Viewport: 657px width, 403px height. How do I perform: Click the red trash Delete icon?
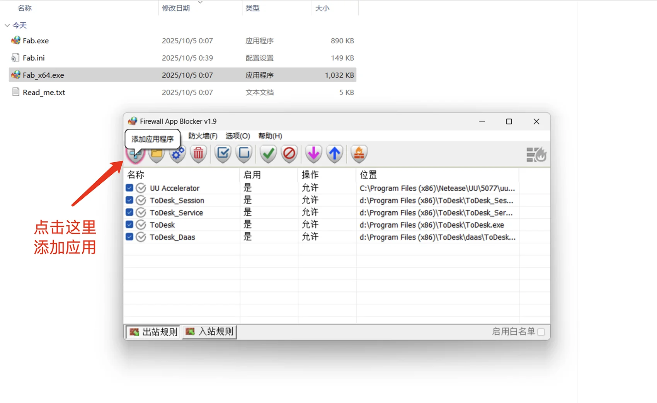coord(198,154)
